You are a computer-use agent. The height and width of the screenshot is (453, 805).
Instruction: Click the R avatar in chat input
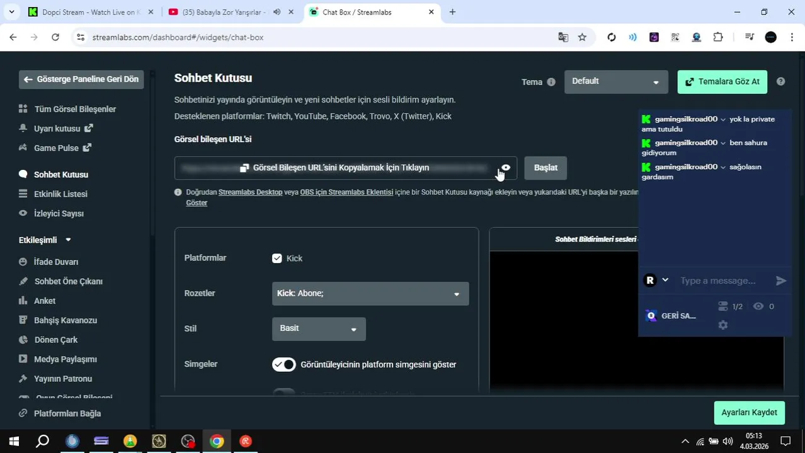point(650,281)
